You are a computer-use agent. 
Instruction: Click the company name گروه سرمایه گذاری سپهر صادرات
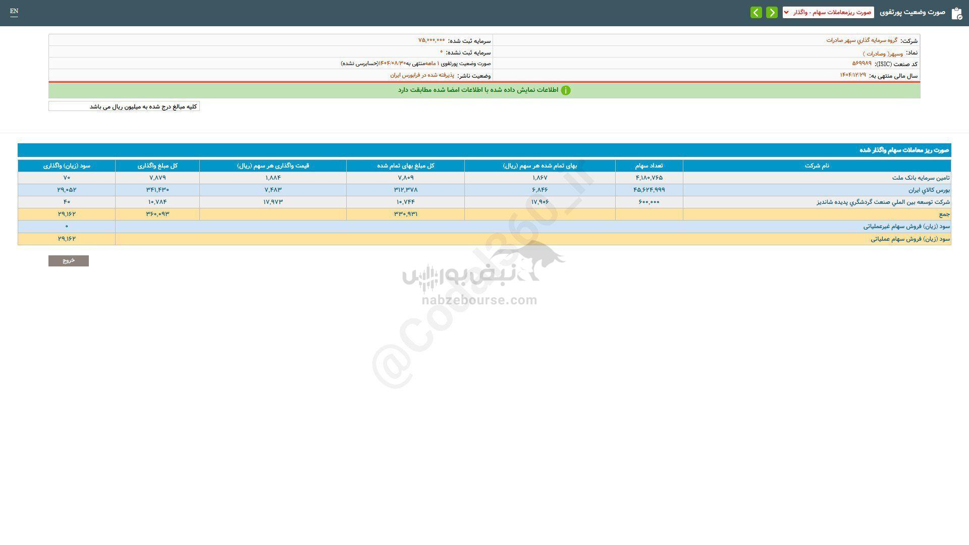click(x=862, y=40)
